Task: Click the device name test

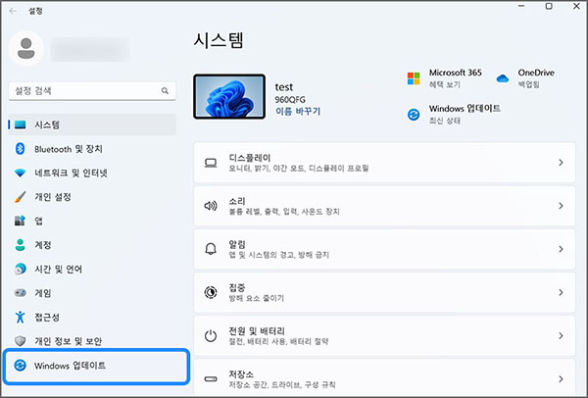Action: 284,87
